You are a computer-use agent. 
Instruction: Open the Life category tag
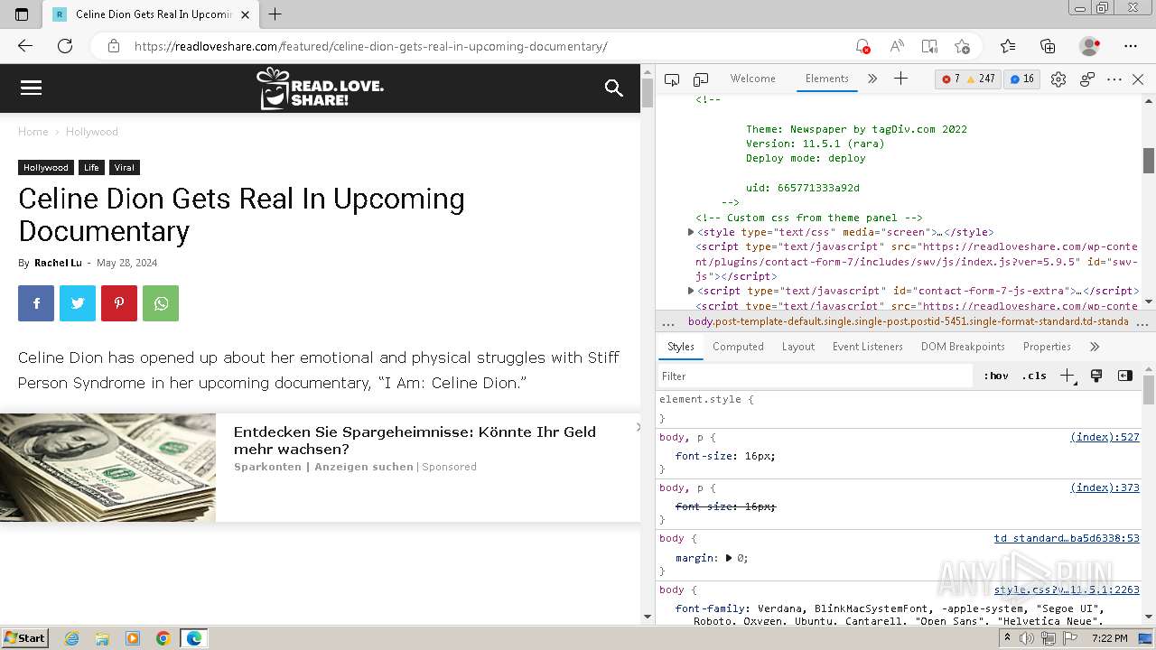91,168
